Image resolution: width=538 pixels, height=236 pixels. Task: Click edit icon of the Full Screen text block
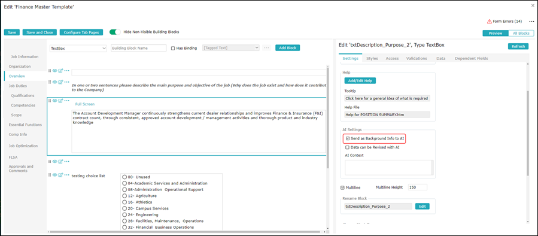tap(60, 100)
